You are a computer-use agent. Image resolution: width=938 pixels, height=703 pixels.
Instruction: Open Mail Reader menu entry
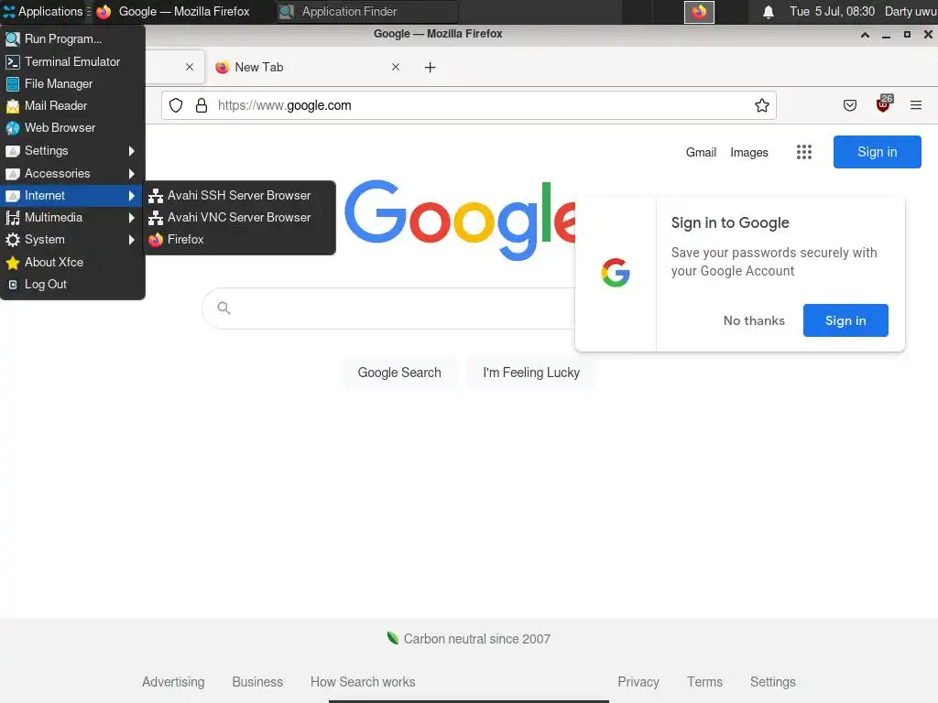coord(72,106)
